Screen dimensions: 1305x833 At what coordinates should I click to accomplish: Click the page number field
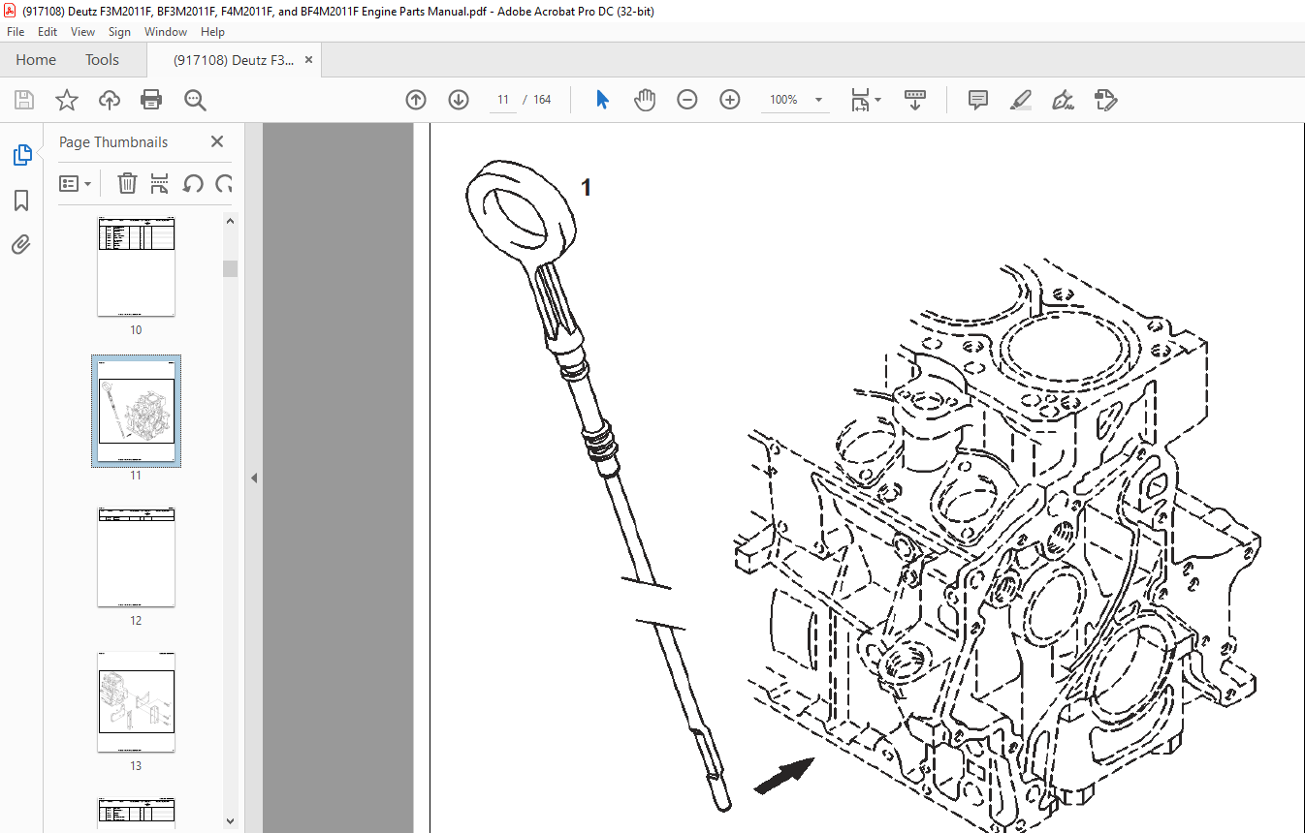click(503, 100)
